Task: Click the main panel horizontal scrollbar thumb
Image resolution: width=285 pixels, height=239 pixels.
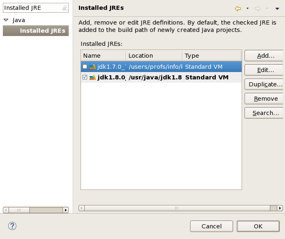Action: tap(177, 208)
